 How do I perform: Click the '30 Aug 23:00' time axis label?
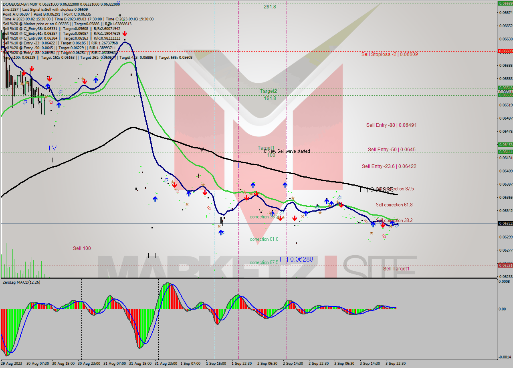click(x=89, y=364)
